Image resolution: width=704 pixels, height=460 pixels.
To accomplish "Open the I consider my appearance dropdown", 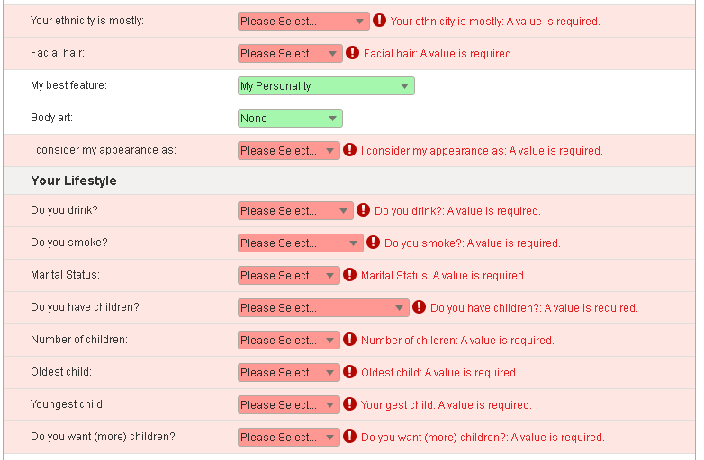I will click(289, 151).
